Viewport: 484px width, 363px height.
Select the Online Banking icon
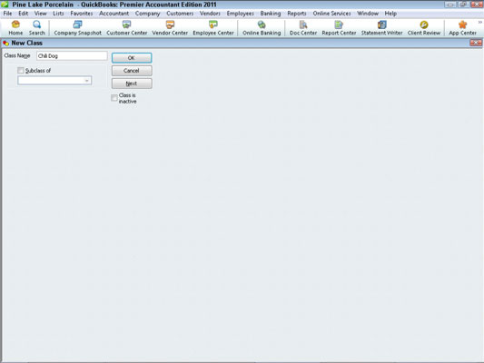pos(262,25)
